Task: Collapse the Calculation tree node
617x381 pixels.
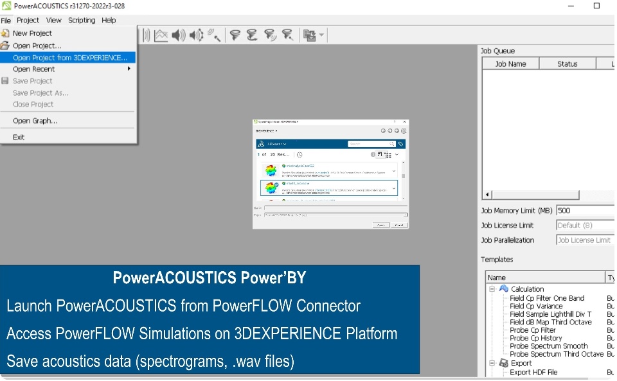Action: coord(492,289)
